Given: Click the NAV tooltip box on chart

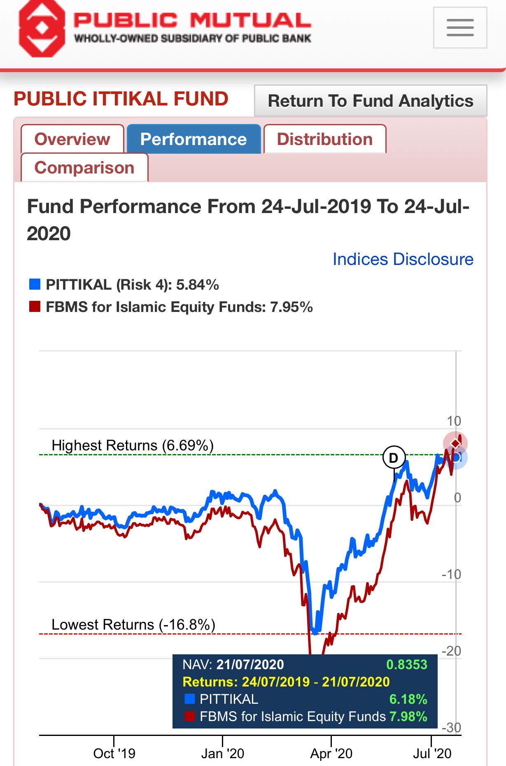Looking at the screenshot, I should click(305, 691).
